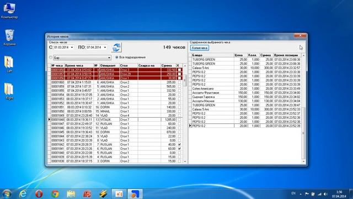The width and height of the screenshot is (353, 199).
Task: Expand the Бар department combo box
Action: [x=109, y=57]
